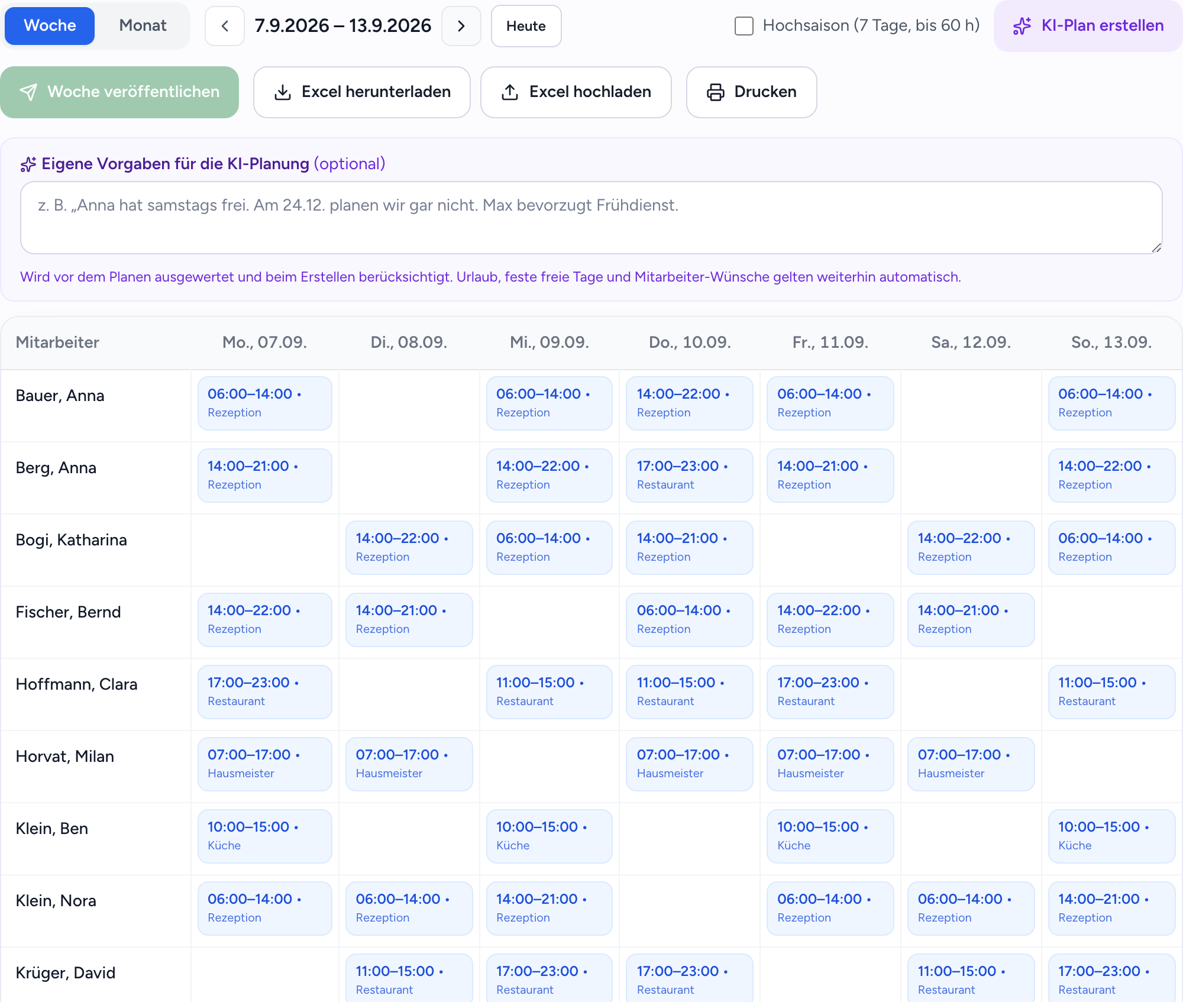Go to the previous week with left chevron
Image resolution: width=1183 pixels, height=1002 pixels.
225,26
